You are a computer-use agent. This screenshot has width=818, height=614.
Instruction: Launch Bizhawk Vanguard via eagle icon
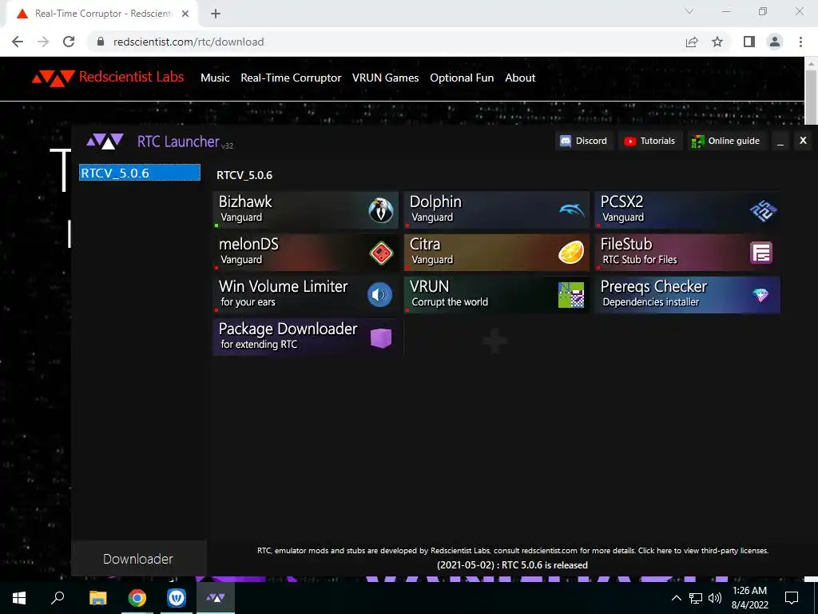coord(381,210)
